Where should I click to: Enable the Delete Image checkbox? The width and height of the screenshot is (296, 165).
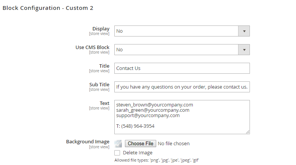point(117,153)
